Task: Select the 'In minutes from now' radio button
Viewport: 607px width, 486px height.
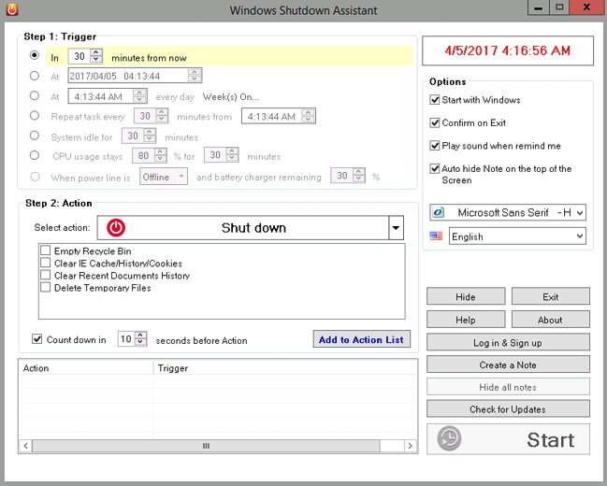Action: [x=35, y=55]
